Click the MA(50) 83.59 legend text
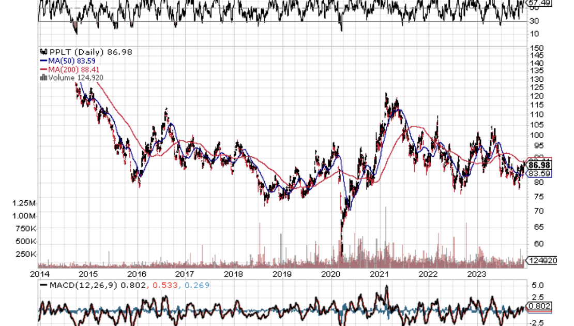Viewport: 574px width, 326px height. pyautogui.click(x=71, y=61)
